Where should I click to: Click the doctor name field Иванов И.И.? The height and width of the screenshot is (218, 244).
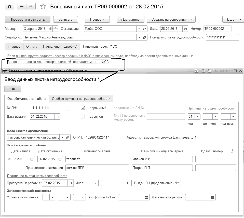pyautogui.click(x=162, y=159)
